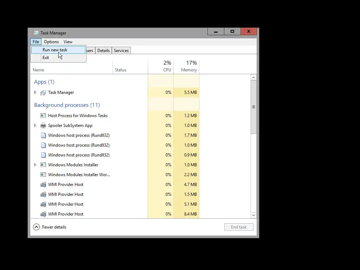Click the 5.5 MB memory value
360x270 pixels.
click(190, 92)
